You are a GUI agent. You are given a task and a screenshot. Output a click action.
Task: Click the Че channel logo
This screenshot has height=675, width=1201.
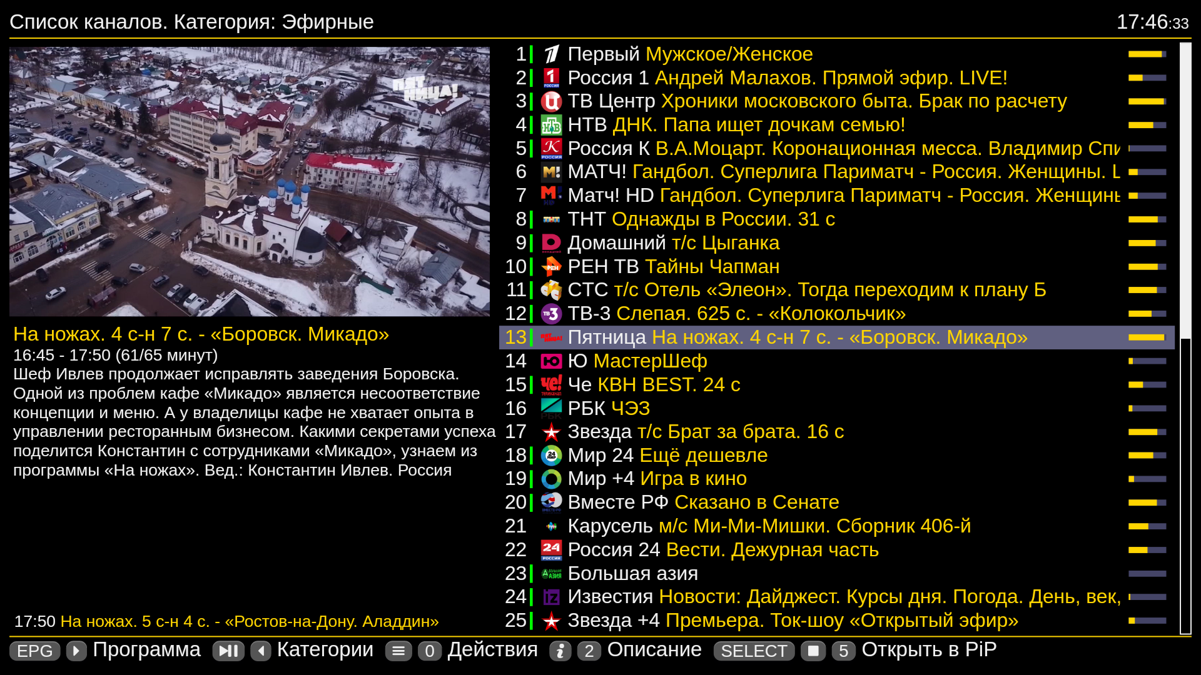click(551, 385)
